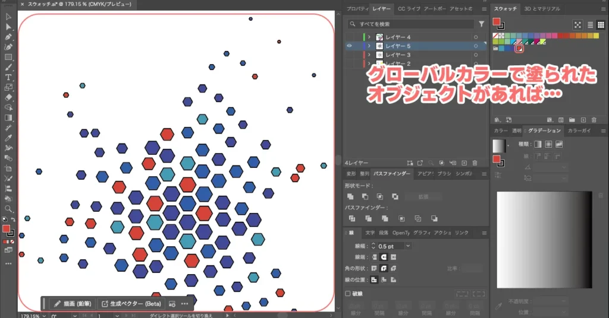Switch to the プロパティ tab
Viewport: 609px width, 318px height.
point(357,8)
